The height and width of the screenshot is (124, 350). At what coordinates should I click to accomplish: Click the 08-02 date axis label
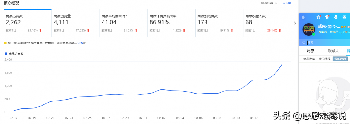coord(162,118)
